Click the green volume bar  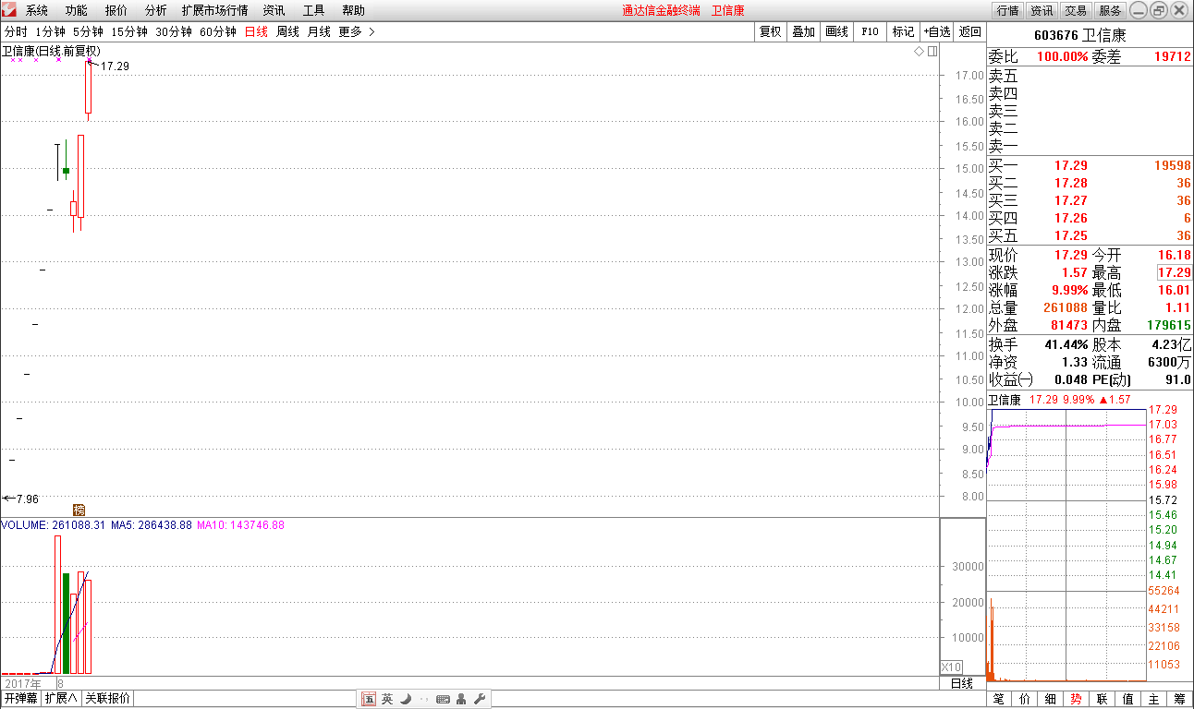pos(66,623)
